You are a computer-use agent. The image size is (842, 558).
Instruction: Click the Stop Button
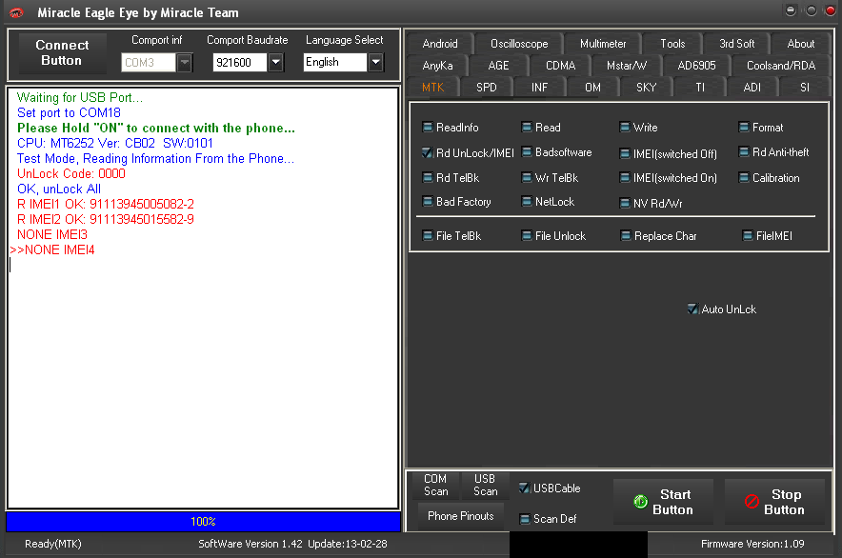[774, 502]
